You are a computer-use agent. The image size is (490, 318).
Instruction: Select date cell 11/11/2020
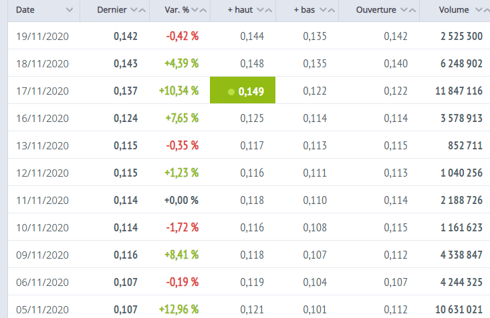point(43,201)
